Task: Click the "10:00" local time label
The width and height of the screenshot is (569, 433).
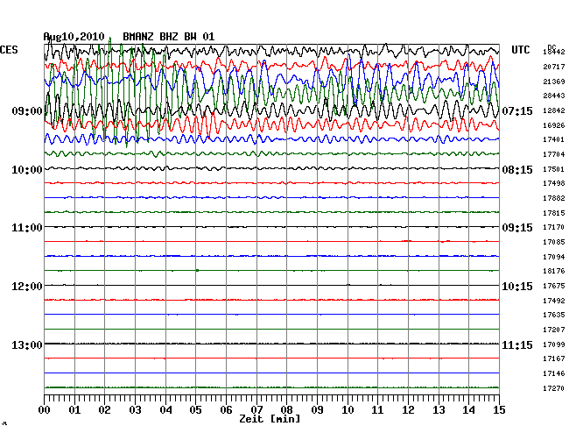Action: click(27, 170)
